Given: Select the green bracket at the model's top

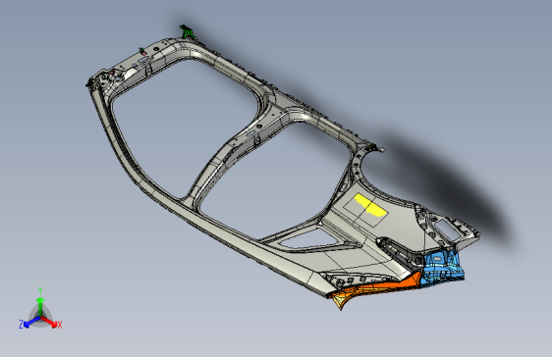Looking at the screenshot, I should tap(188, 32).
